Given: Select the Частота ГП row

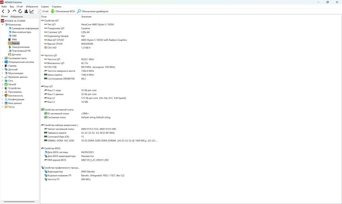Looking at the screenshot, I should coord(99,179).
